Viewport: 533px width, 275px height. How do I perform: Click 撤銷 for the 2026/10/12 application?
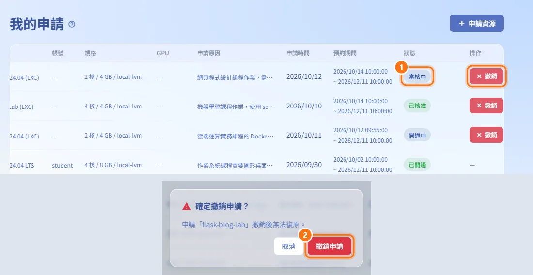[x=486, y=76]
